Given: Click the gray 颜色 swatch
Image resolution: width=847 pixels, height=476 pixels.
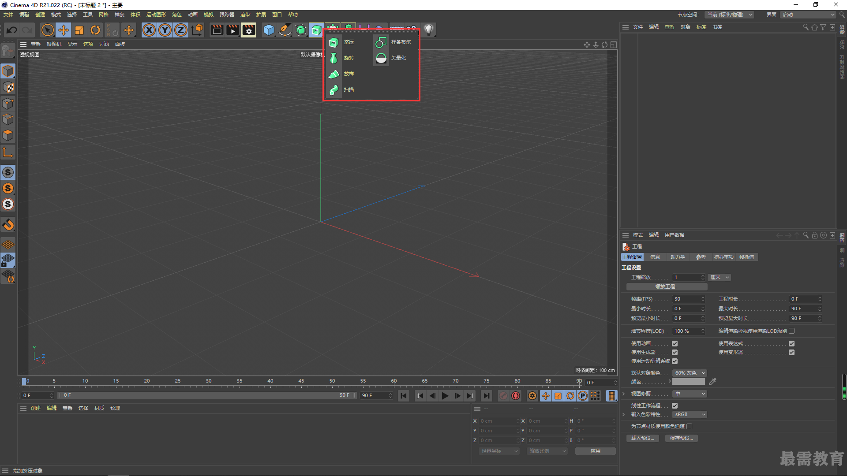Looking at the screenshot, I should tap(689, 382).
